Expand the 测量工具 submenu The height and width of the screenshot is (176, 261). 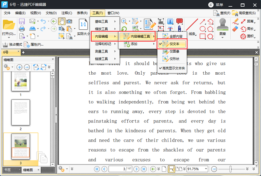(x=105, y=51)
